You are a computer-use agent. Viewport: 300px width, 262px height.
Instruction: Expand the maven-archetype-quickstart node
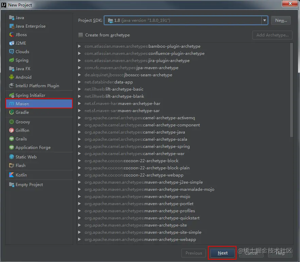pos(80,218)
